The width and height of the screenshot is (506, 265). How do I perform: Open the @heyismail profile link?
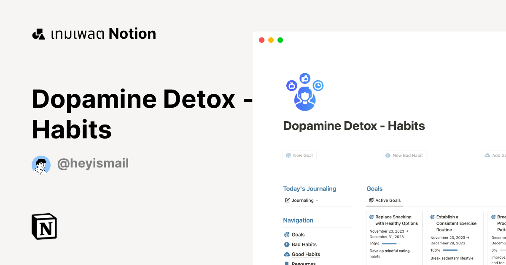tap(93, 163)
